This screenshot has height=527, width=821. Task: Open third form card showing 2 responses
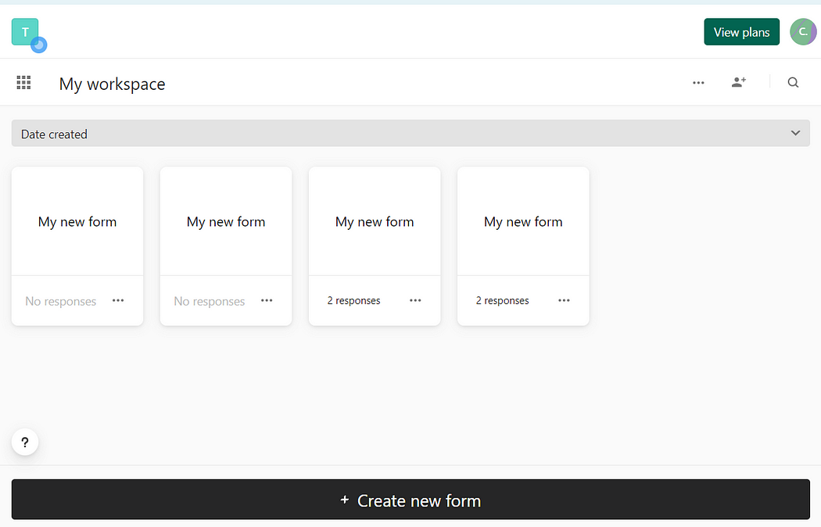[375, 246]
